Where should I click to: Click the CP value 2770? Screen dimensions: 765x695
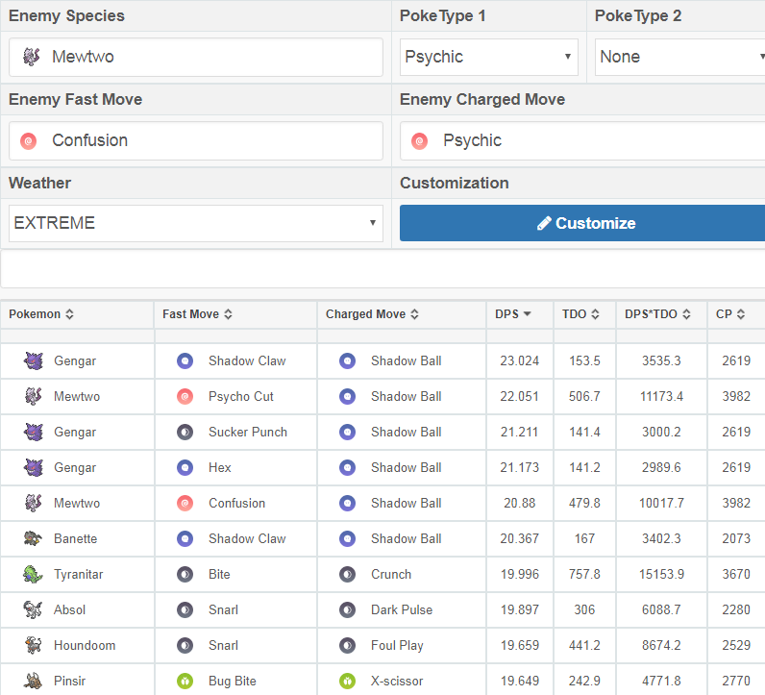coord(736,682)
